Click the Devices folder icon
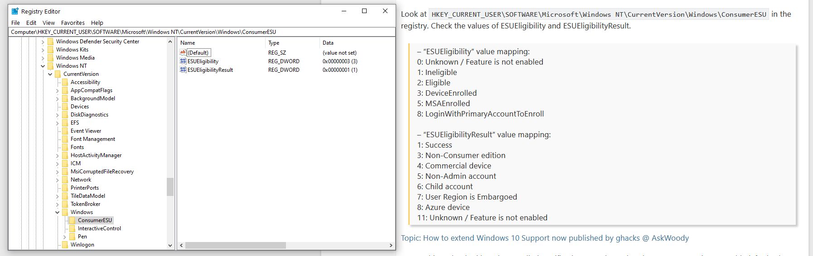Image resolution: width=813 pixels, height=256 pixels. [65, 107]
